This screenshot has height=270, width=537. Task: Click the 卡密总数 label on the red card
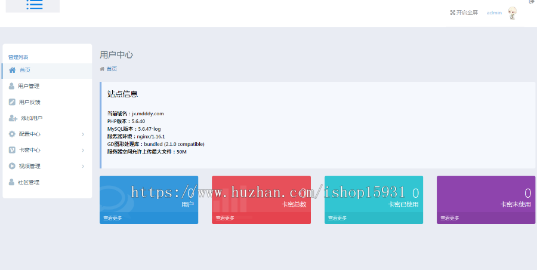(294, 204)
